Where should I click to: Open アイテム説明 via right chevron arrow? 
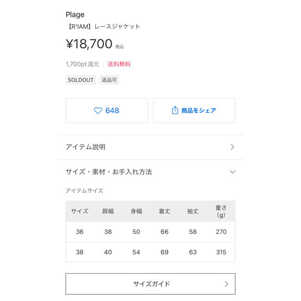[x=232, y=147]
